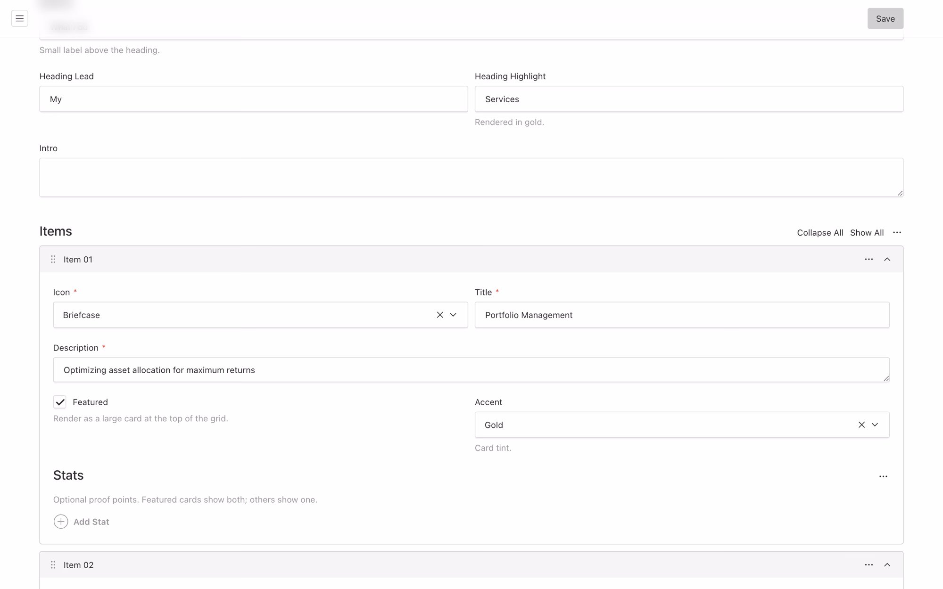Image resolution: width=943 pixels, height=589 pixels.
Task: Clear the Gold accent selection
Action: pos(861,425)
